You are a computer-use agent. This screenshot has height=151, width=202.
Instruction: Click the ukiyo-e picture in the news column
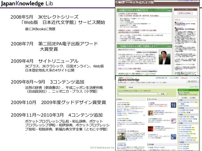click(x=121, y=136)
